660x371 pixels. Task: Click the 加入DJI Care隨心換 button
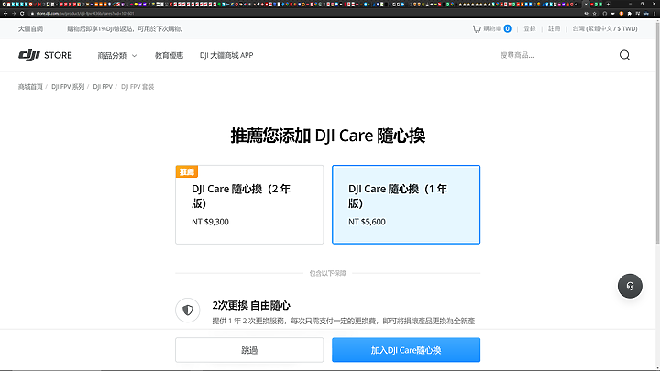coord(406,350)
